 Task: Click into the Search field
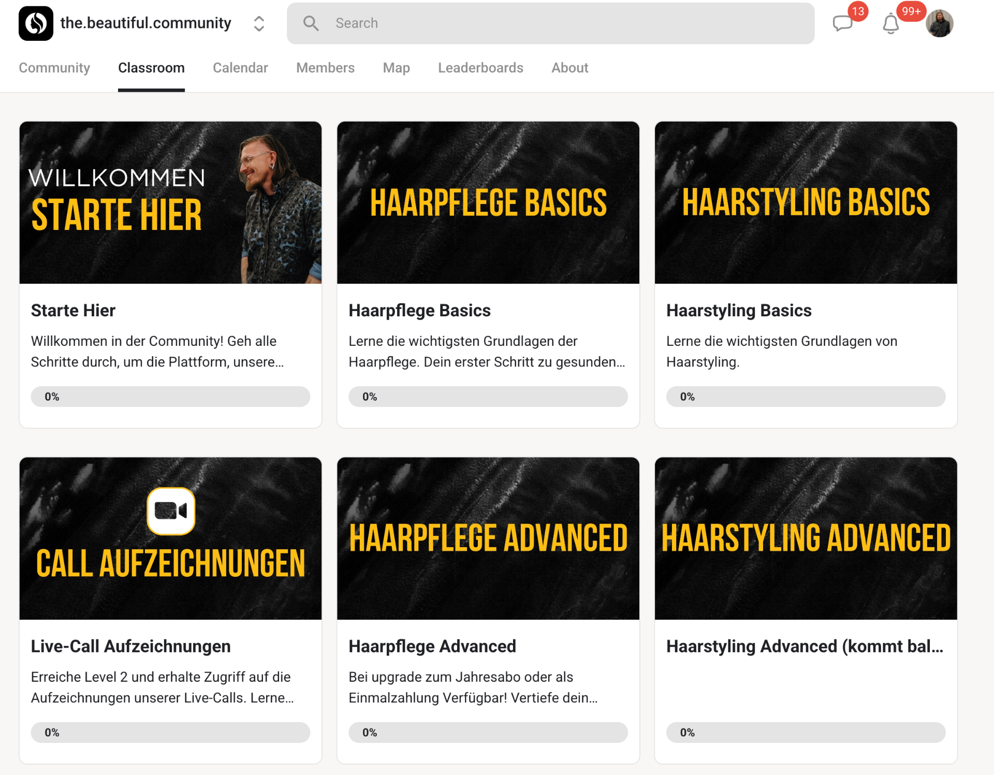[550, 23]
